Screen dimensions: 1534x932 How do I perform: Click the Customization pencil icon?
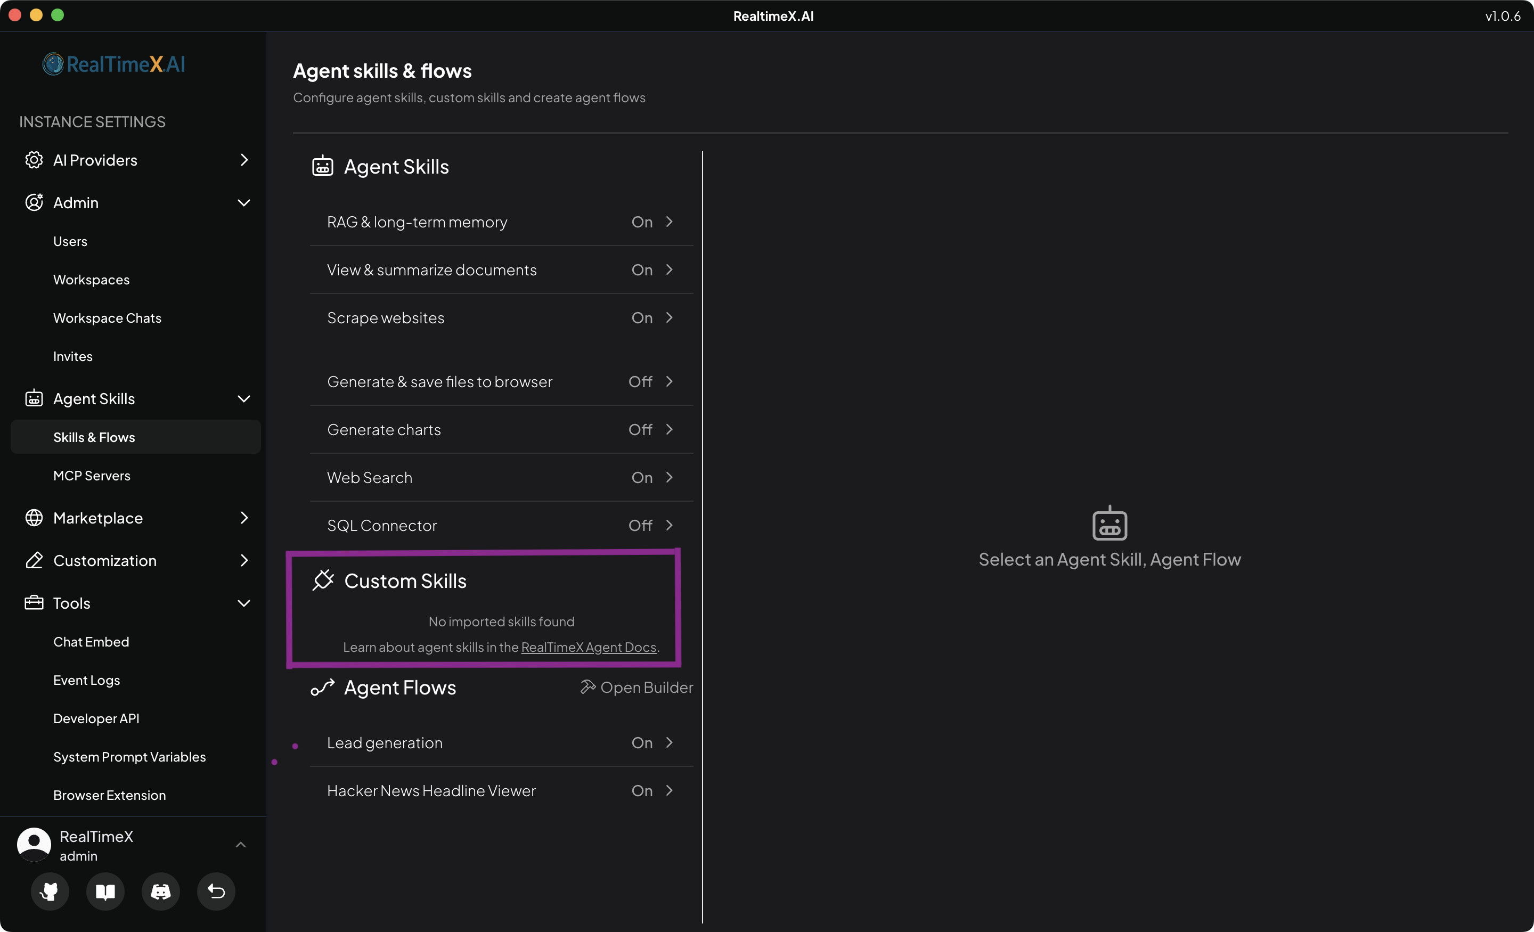34,560
